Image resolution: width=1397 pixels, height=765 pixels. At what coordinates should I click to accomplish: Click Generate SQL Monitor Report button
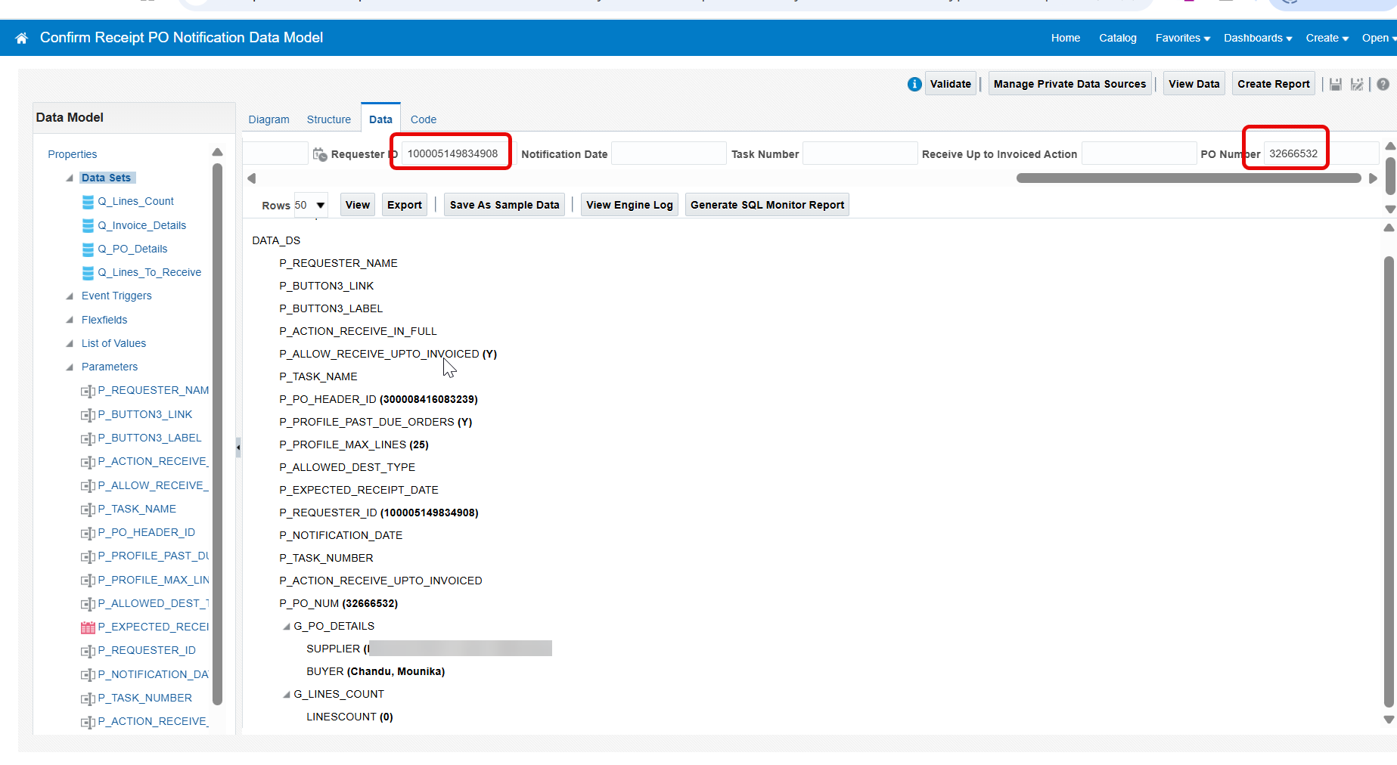click(767, 205)
